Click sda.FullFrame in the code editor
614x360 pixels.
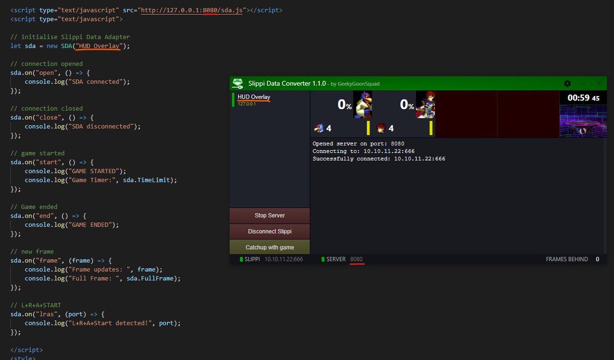[149, 278]
